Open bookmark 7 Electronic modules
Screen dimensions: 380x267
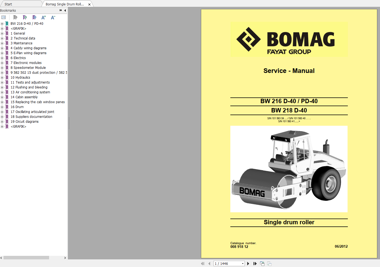(26, 63)
